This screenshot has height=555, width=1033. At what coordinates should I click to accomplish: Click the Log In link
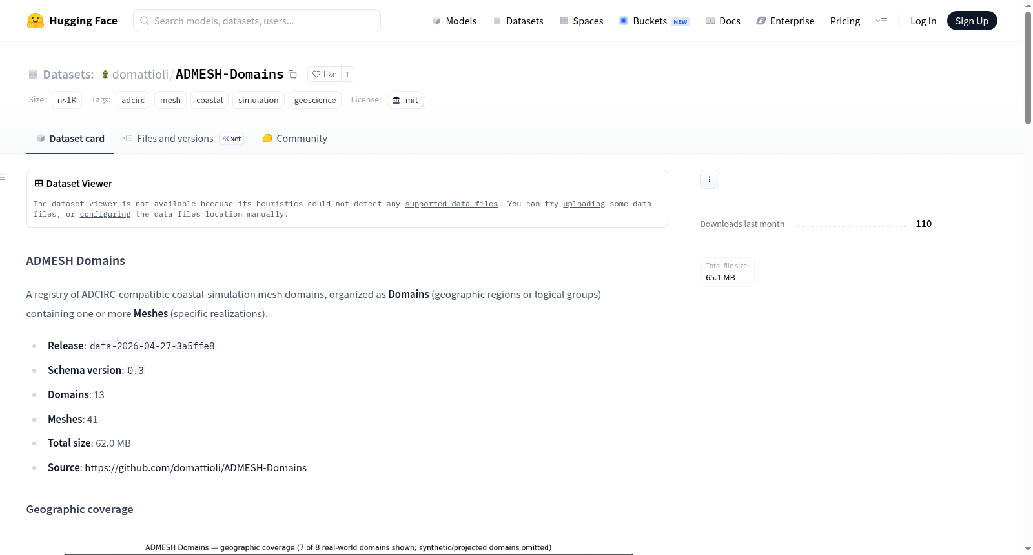click(x=923, y=21)
